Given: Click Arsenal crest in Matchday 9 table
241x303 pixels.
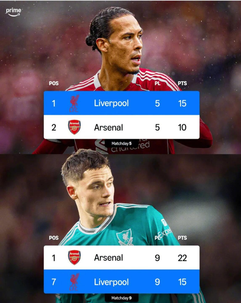Looking at the screenshot, I should pyautogui.click(x=74, y=257).
